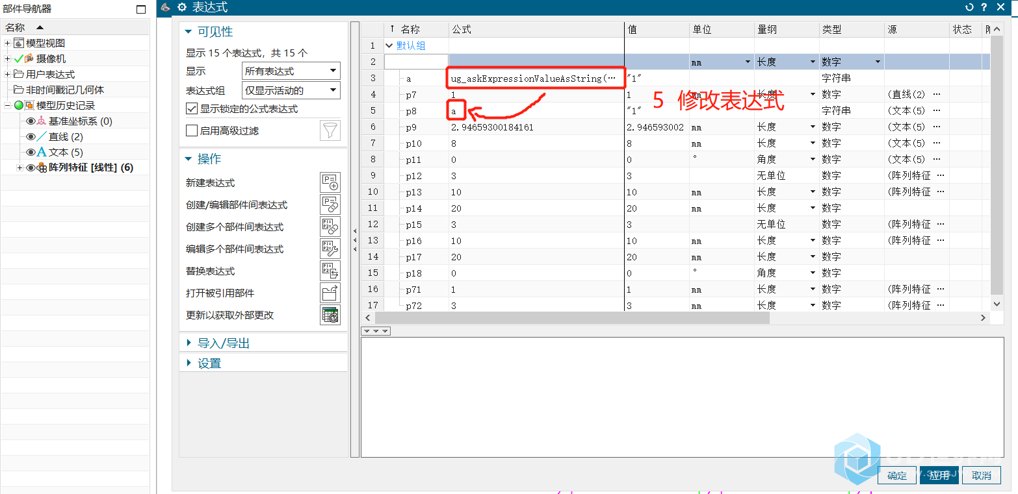Expand the 设置 section

coord(189,364)
